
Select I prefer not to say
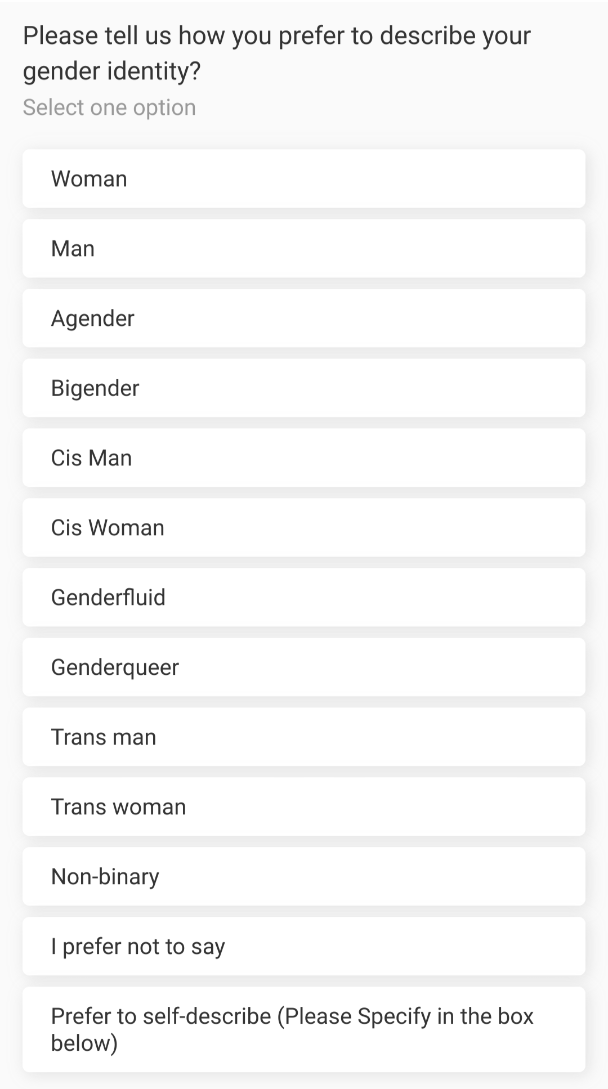(x=304, y=946)
